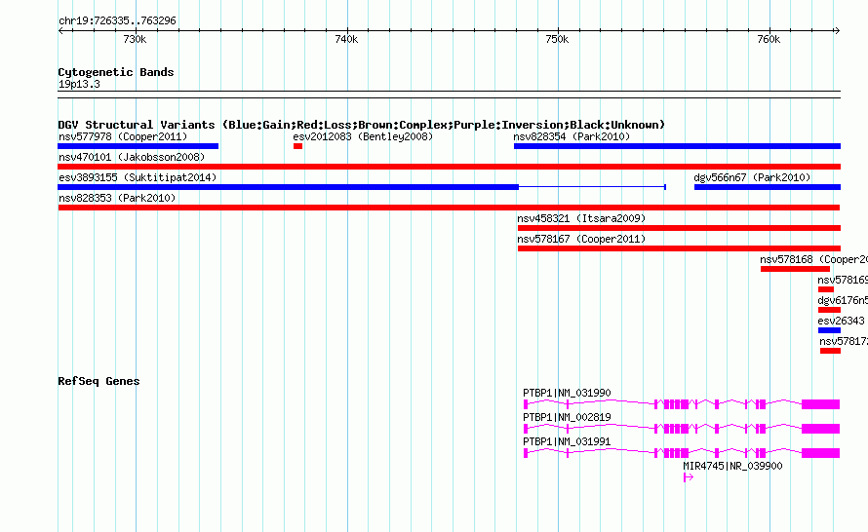Select the dgv566n67 (Park2010) blue bar
The image size is (868, 532).
click(768, 187)
